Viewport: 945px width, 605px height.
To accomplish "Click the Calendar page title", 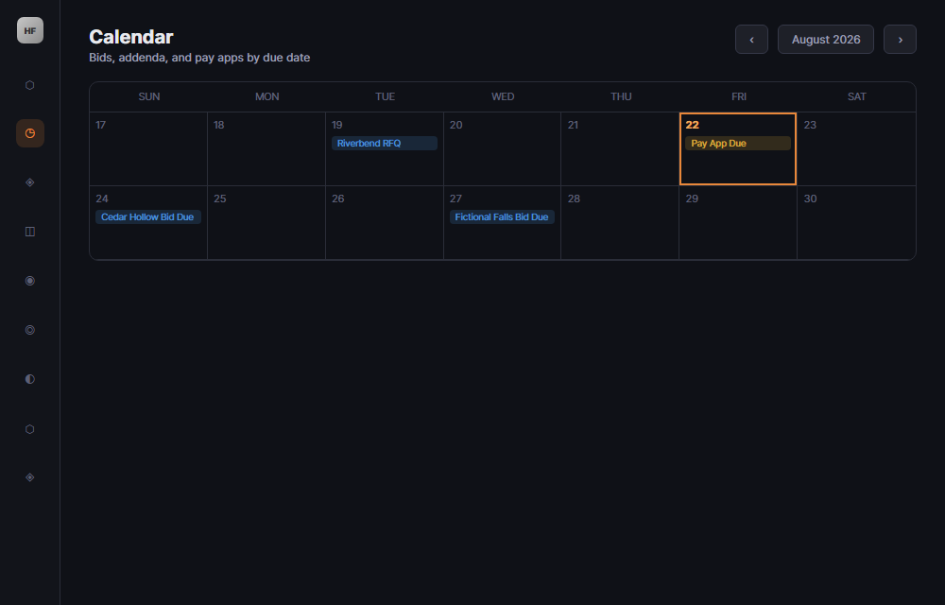I will click(131, 37).
